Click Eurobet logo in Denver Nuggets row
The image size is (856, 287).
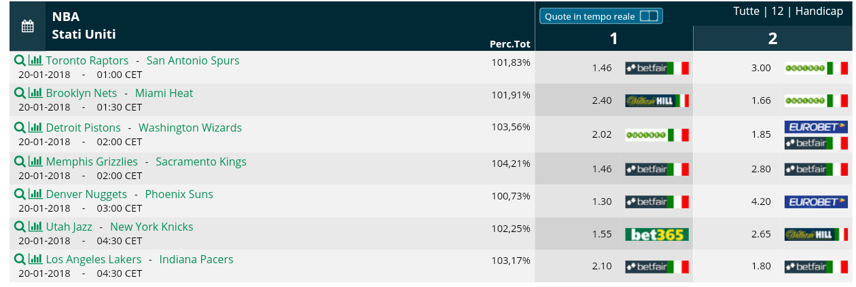tap(816, 202)
